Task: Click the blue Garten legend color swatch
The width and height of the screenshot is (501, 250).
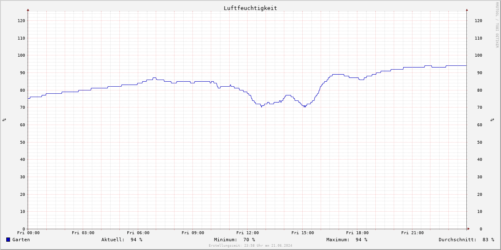Action: [8, 240]
